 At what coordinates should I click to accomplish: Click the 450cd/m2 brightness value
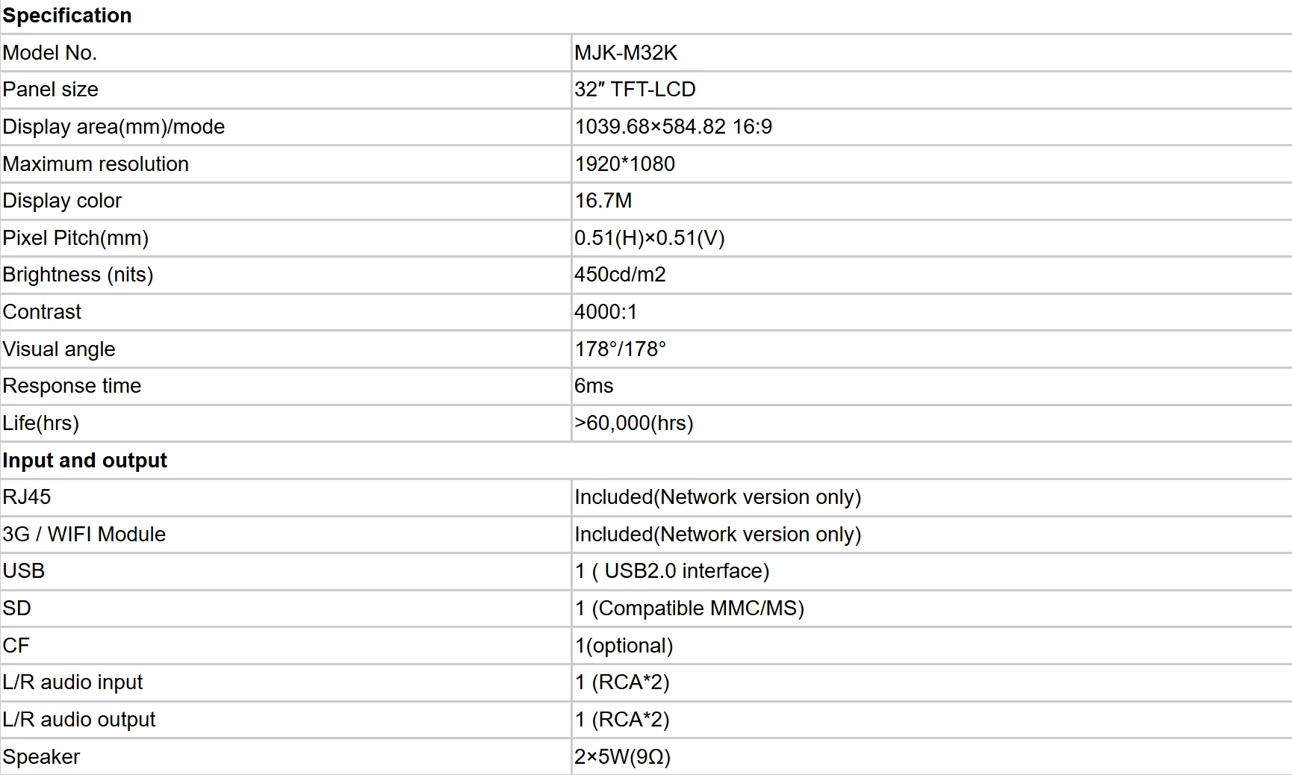click(x=620, y=275)
